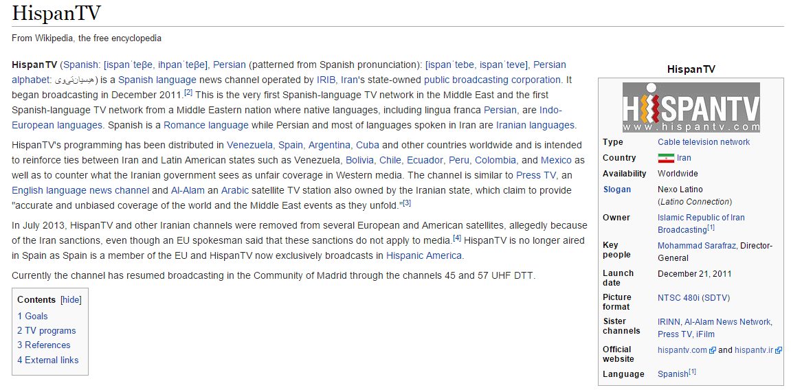Image resolution: width=791 pixels, height=390 pixels.
Task: Click the HispanTV page title heading
Action: 56,12
